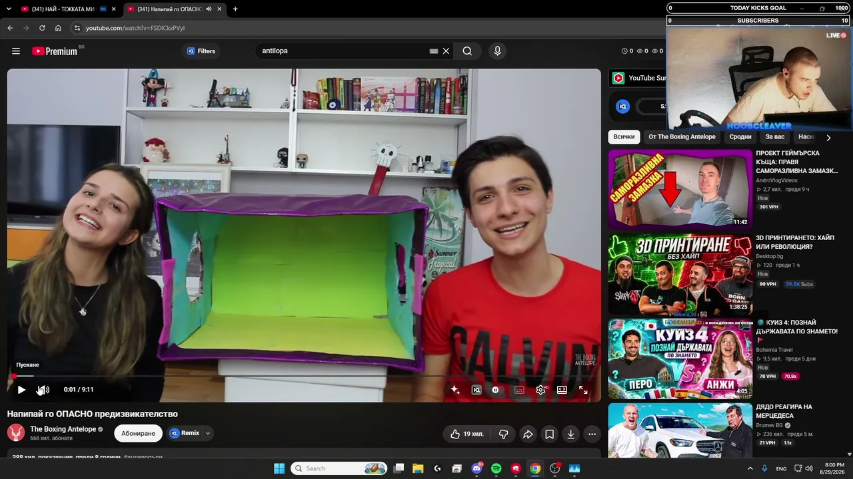This screenshot has height=479, width=853.
Task: Play the video
Action: [x=21, y=390]
